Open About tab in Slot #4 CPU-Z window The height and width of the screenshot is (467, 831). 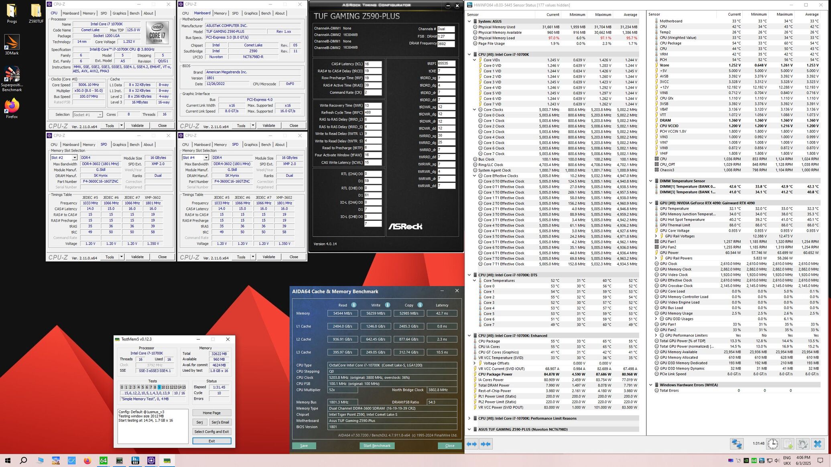pyautogui.click(x=280, y=145)
